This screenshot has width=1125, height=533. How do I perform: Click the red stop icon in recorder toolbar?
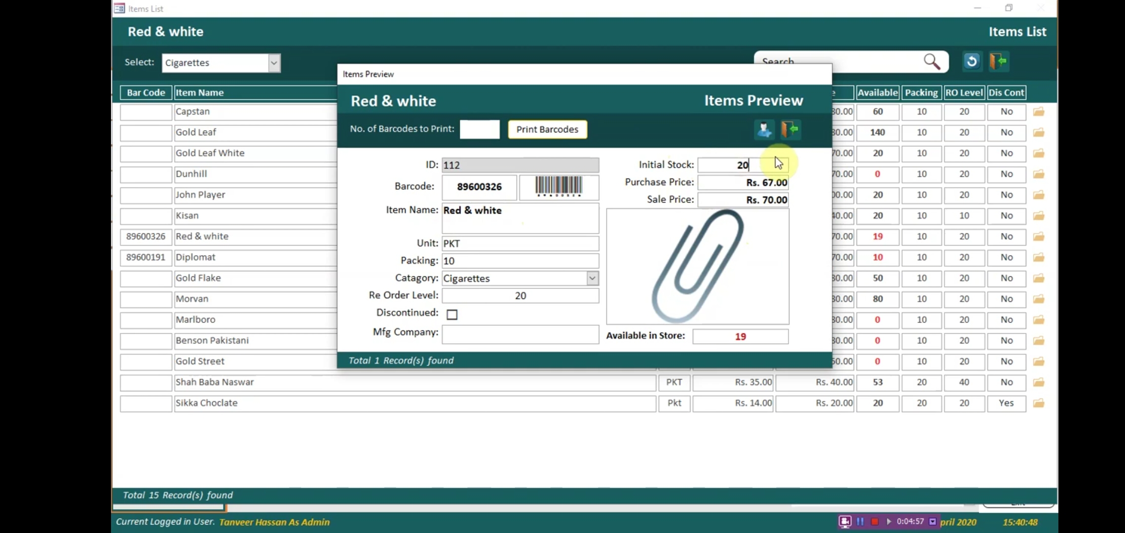(x=875, y=521)
